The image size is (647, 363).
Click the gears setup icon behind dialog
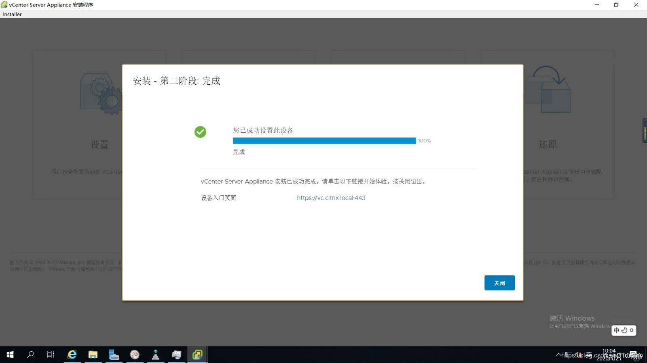(101, 94)
